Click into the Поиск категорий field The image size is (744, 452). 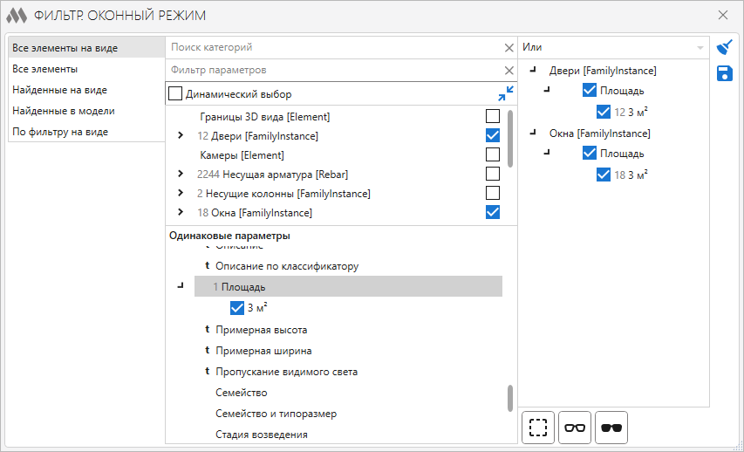pos(335,47)
